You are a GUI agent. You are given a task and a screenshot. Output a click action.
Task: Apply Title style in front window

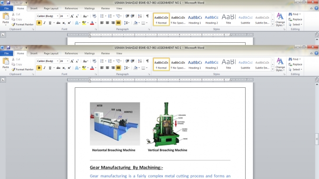pyautogui.click(x=229, y=65)
